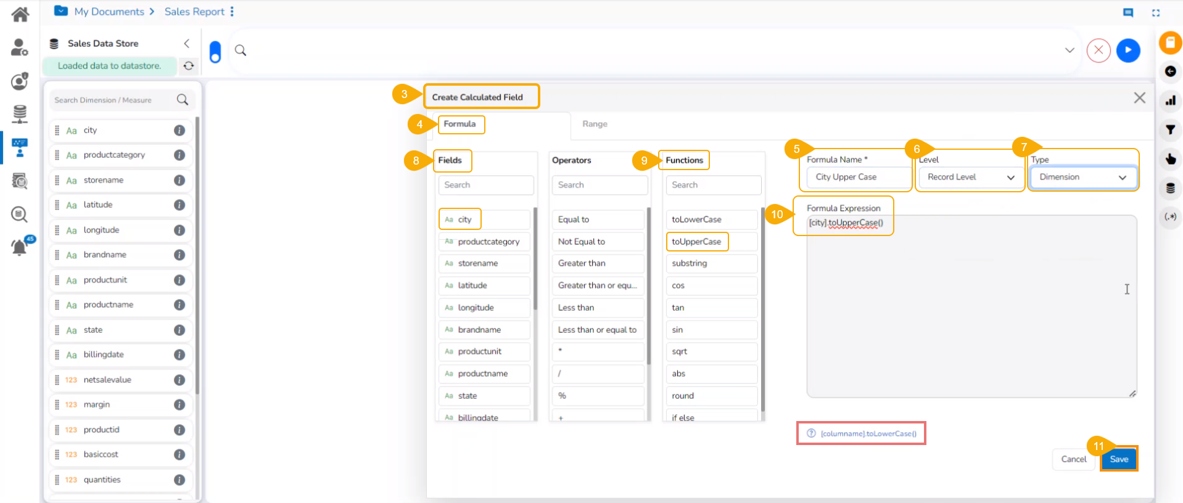Open the filter funnel icon in right rail
The image size is (1183, 503).
[x=1170, y=129]
